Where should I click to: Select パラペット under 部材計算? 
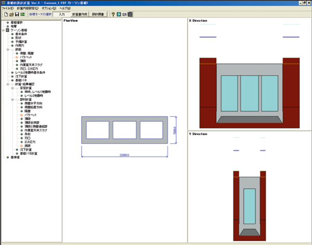31,115
